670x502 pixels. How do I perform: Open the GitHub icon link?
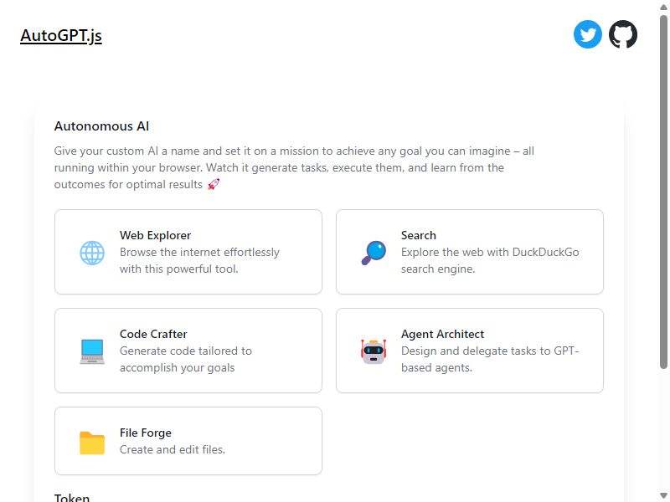point(623,34)
